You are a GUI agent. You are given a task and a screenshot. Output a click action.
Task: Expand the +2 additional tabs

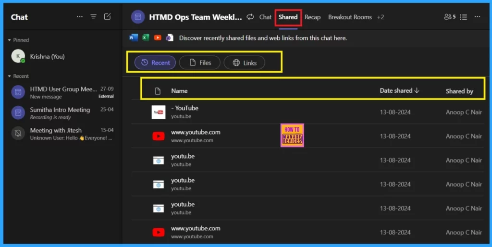pos(381,17)
